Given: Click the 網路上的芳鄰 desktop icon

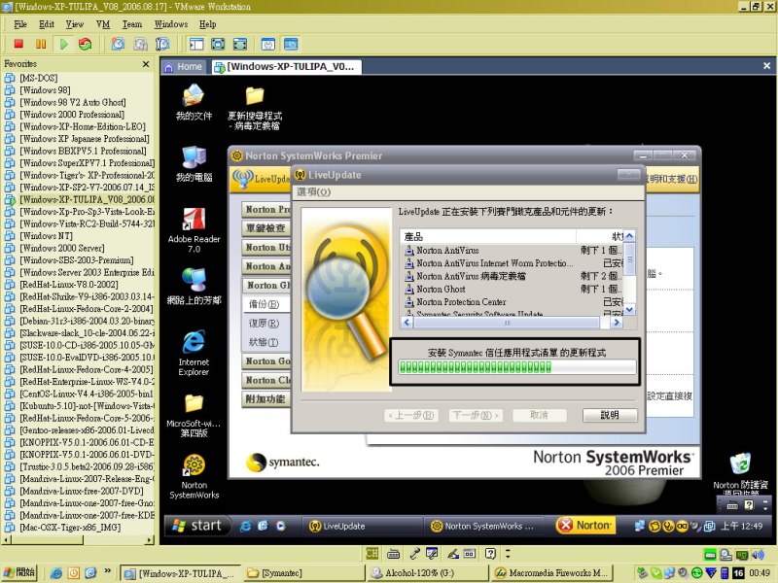Looking at the screenshot, I should [194, 286].
